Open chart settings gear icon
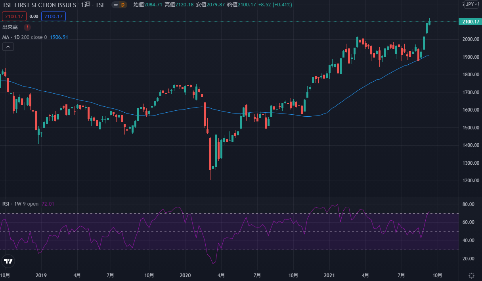This screenshot has width=482, height=281. pyautogui.click(x=471, y=275)
